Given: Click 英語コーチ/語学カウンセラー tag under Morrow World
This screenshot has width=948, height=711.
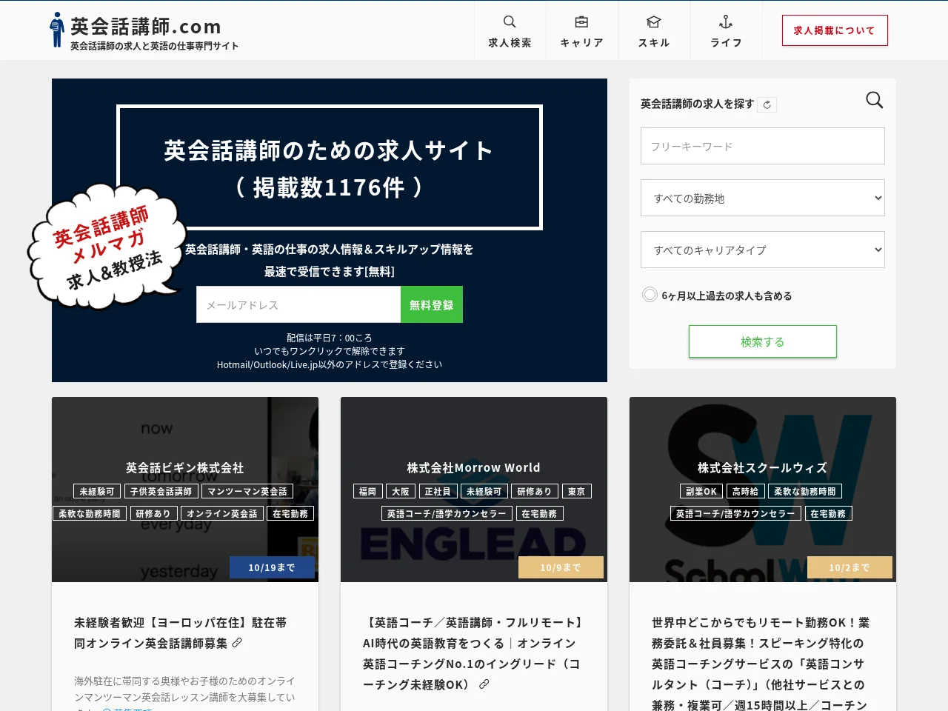Looking at the screenshot, I should tap(447, 513).
